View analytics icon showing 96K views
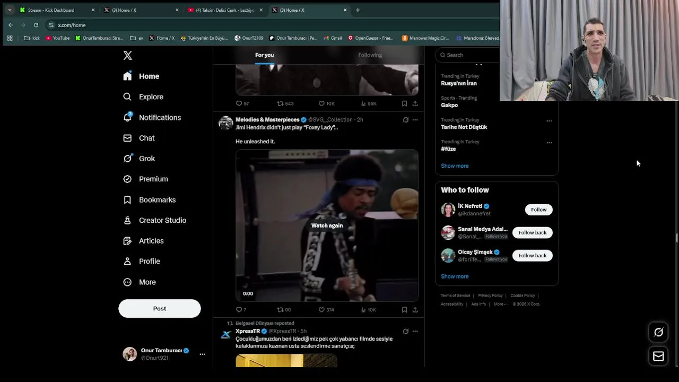 pos(363,103)
